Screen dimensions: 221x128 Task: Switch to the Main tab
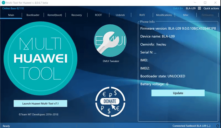coord(11,15)
